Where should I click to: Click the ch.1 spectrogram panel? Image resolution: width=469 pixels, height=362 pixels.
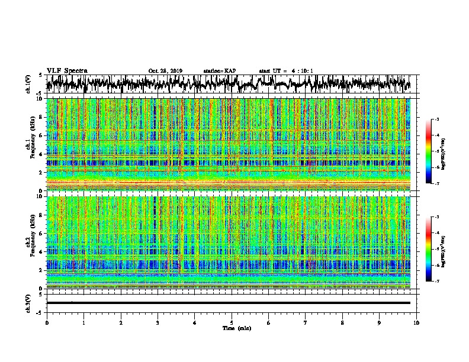tap(228, 144)
